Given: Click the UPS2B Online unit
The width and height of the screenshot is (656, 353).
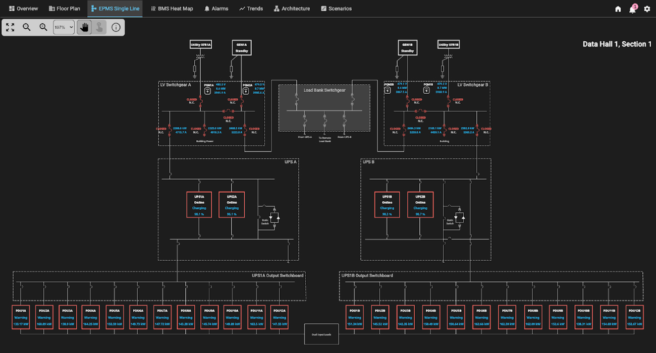Looking at the screenshot, I should 420,205.
